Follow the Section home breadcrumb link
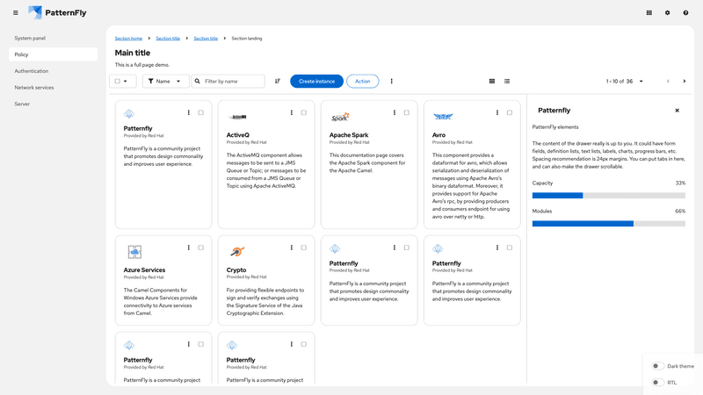 pos(128,39)
